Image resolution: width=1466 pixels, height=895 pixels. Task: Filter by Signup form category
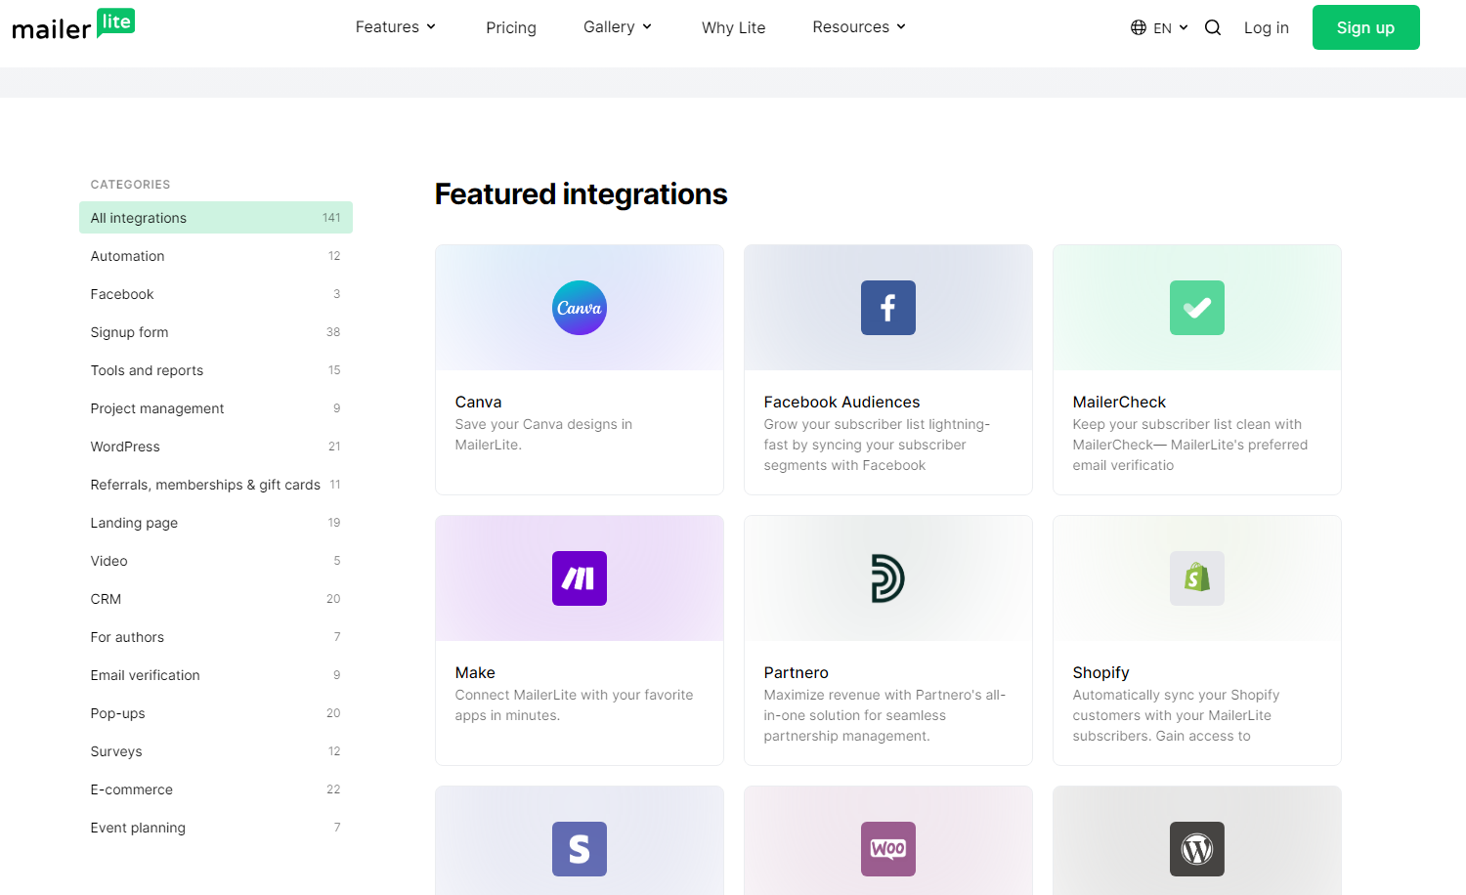click(x=216, y=332)
